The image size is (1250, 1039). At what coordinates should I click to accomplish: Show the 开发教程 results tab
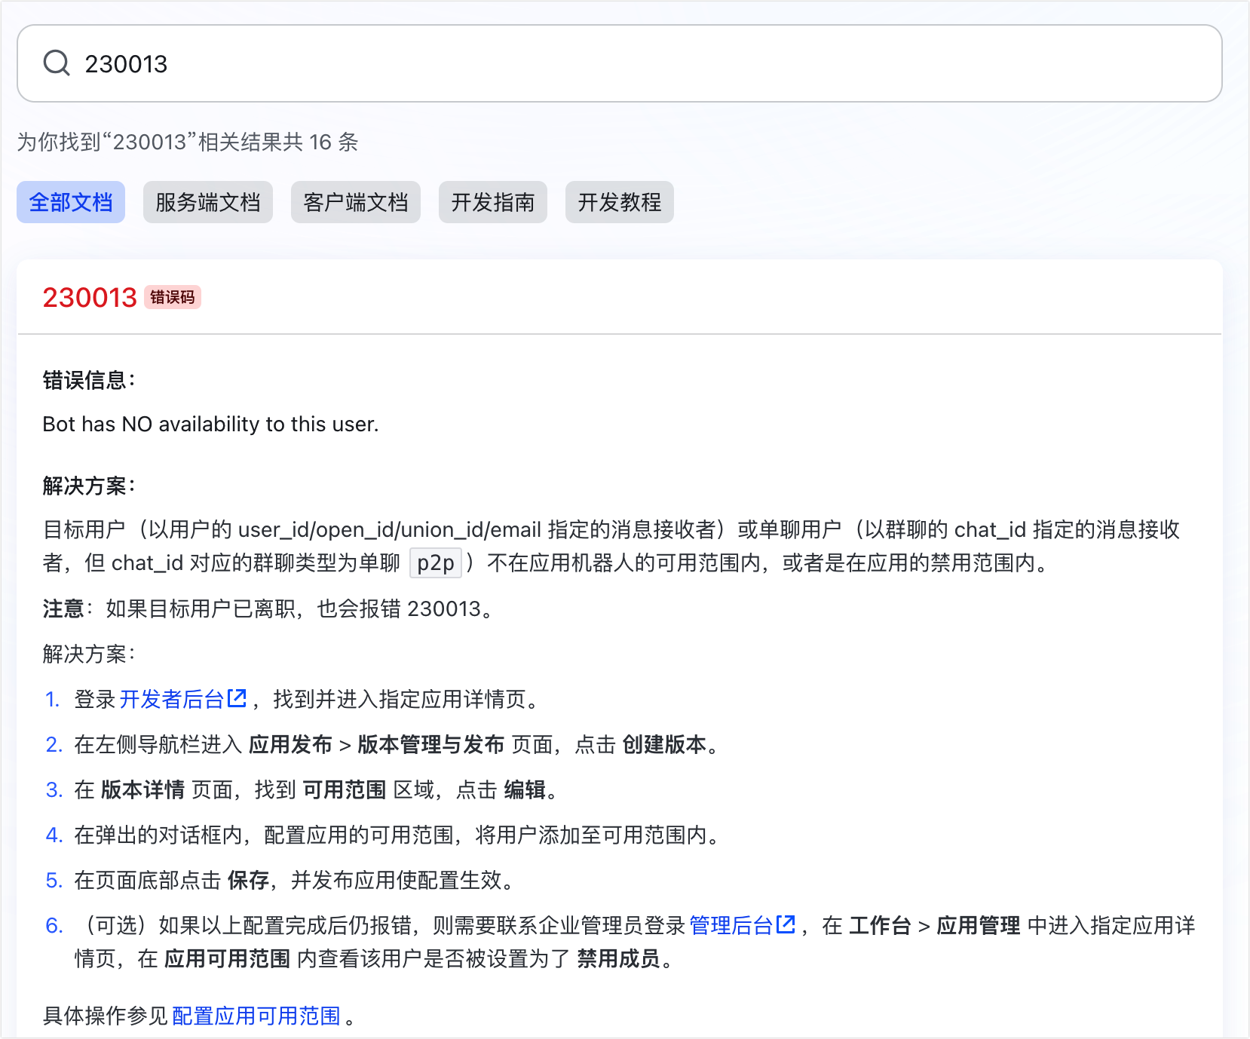coord(619,202)
